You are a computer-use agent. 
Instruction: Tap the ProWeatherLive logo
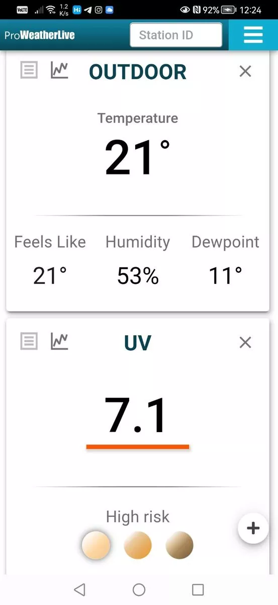tap(40, 35)
